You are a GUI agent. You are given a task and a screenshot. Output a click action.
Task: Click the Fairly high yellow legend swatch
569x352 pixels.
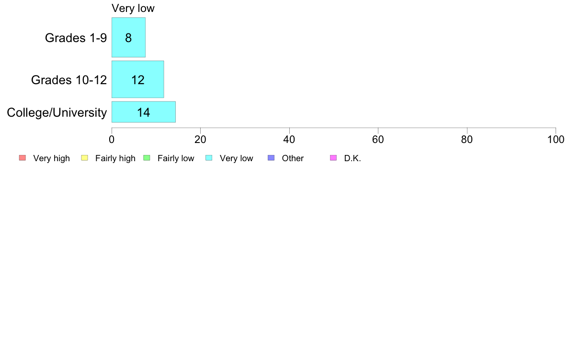[x=85, y=158]
